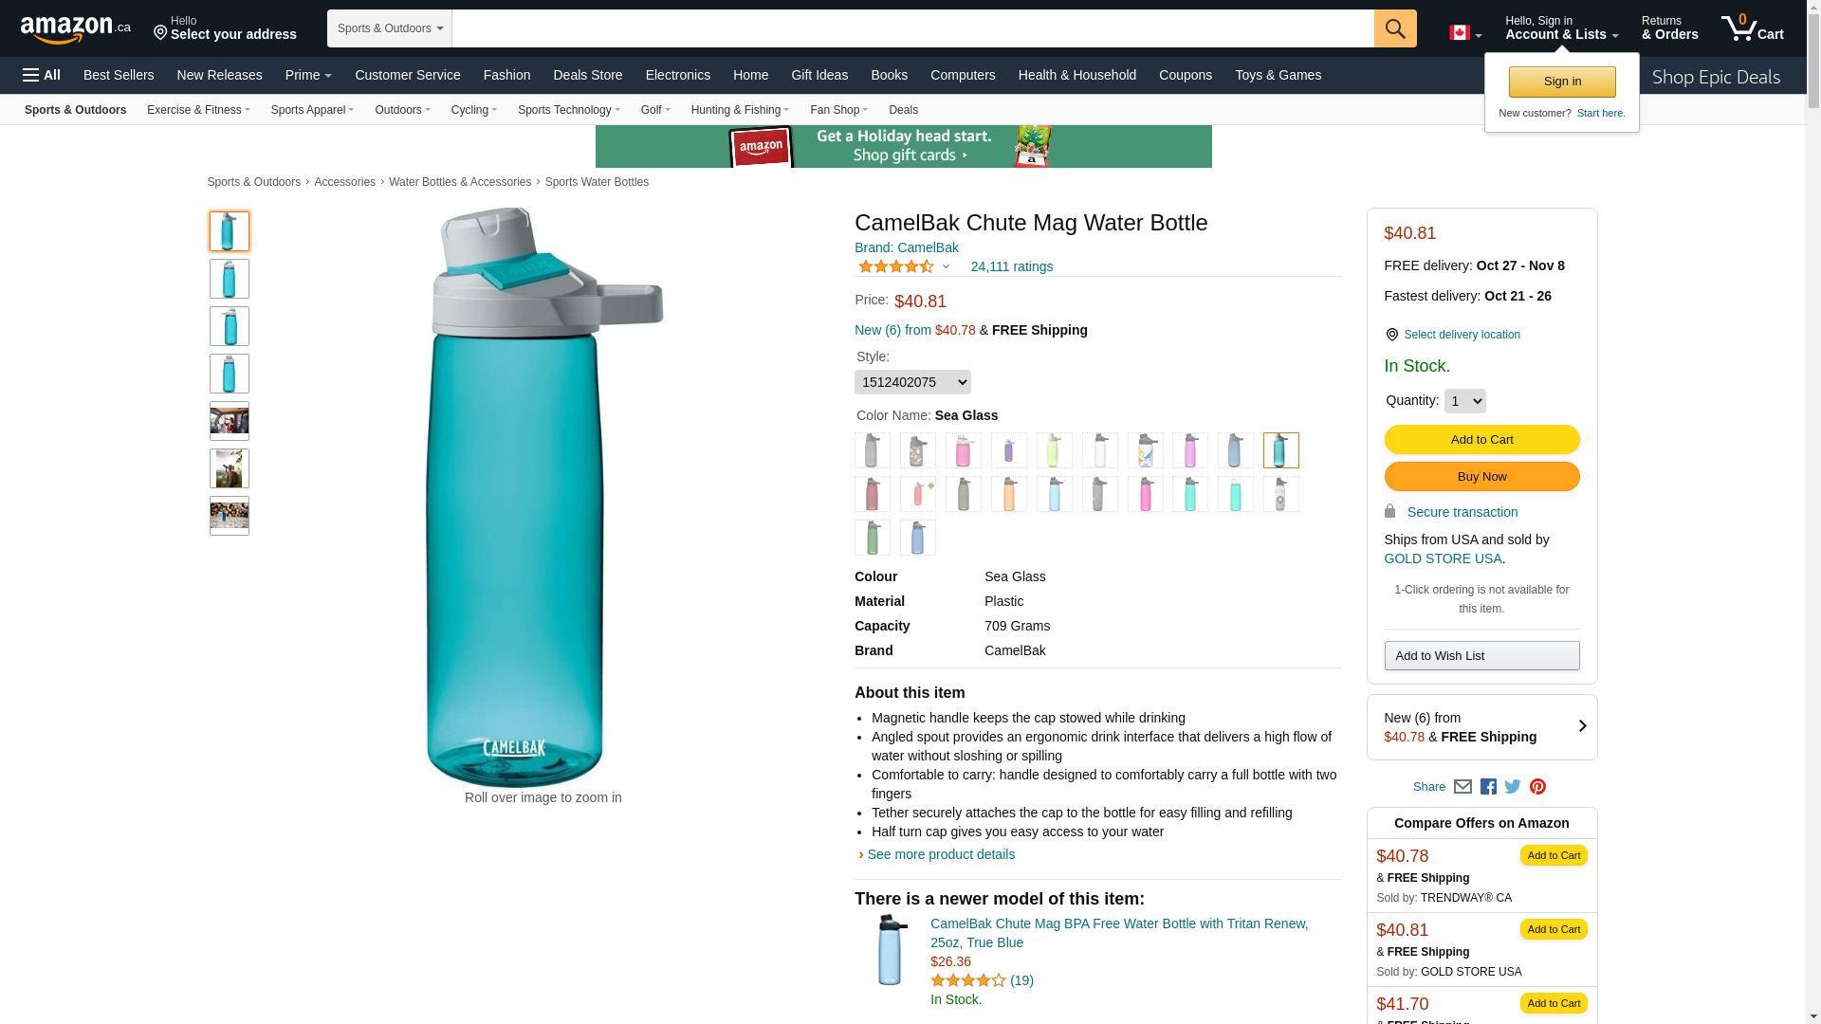Click the search magnifier button
This screenshot has width=1821, height=1024.
(x=1394, y=28)
